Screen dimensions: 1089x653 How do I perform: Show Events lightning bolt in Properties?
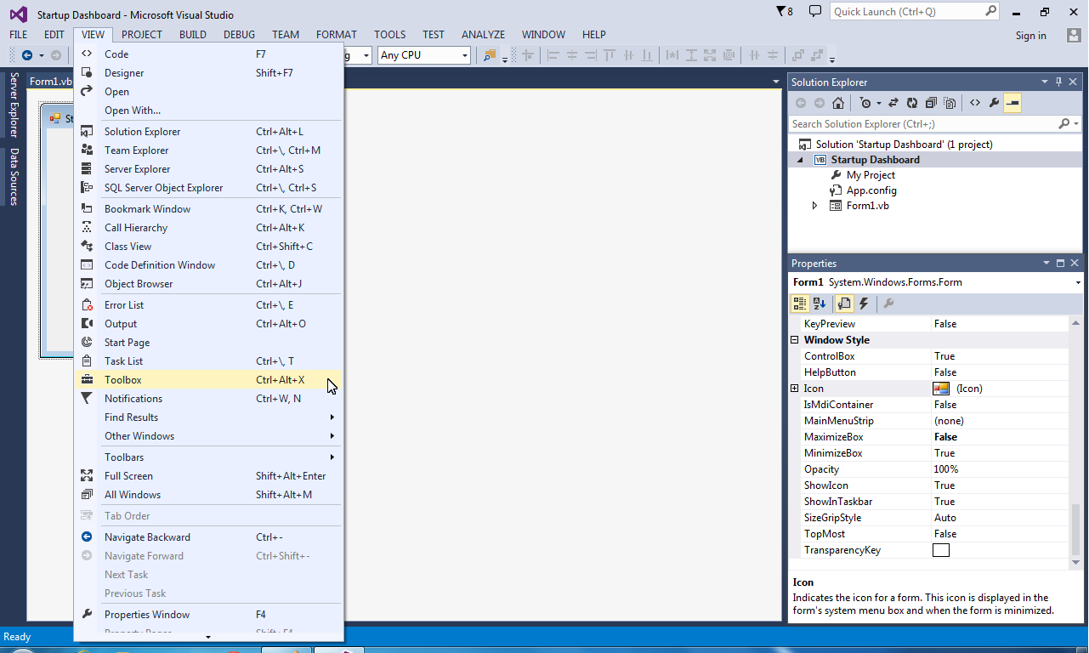pyautogui.click(x=864, y=304)
